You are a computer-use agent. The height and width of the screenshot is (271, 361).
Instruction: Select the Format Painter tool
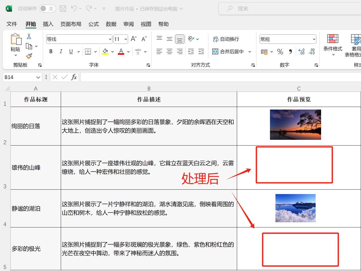[x=29, y=56]
